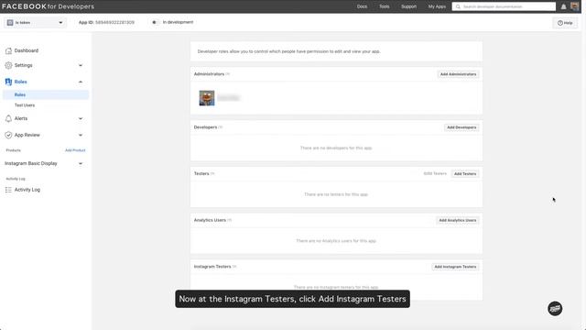The image size is (586, 330).
Task: Click the Facebook for Developers logo
Action: (48, 6)
